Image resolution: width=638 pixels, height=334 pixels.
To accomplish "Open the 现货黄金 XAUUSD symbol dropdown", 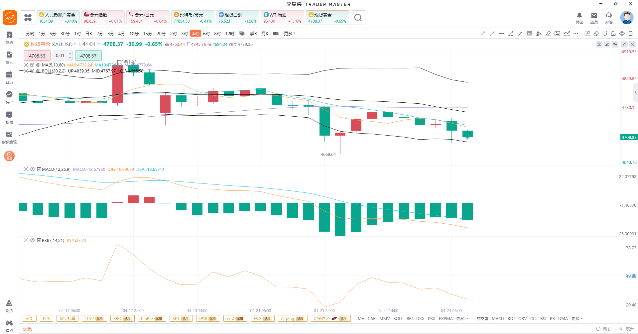I will point(75,44).
